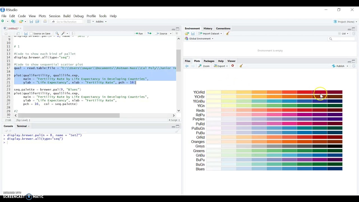
Task: Save all open documents icon
Action: [37, 22]
